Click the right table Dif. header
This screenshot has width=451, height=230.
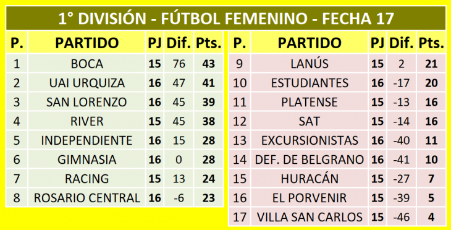[402, 43]
